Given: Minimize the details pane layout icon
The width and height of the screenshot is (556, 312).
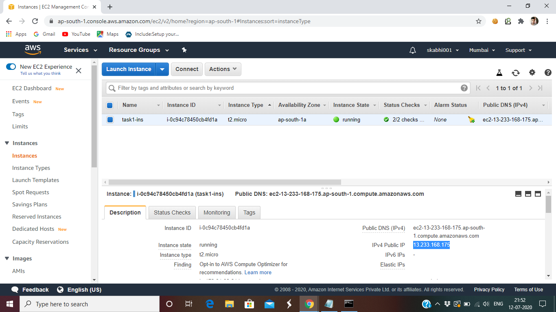Looking at the screenshot, I should 519,194.
